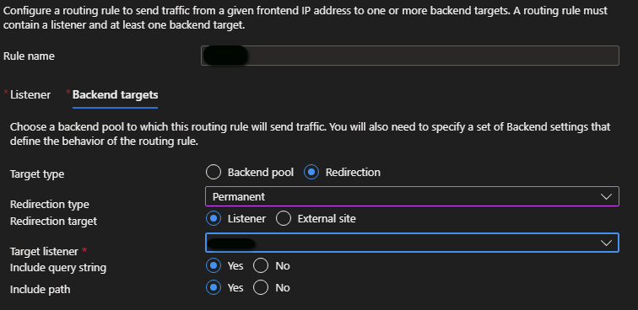Open the Backend targets tab
This screenshot has height=310, width=638.
tap(115, 95)
